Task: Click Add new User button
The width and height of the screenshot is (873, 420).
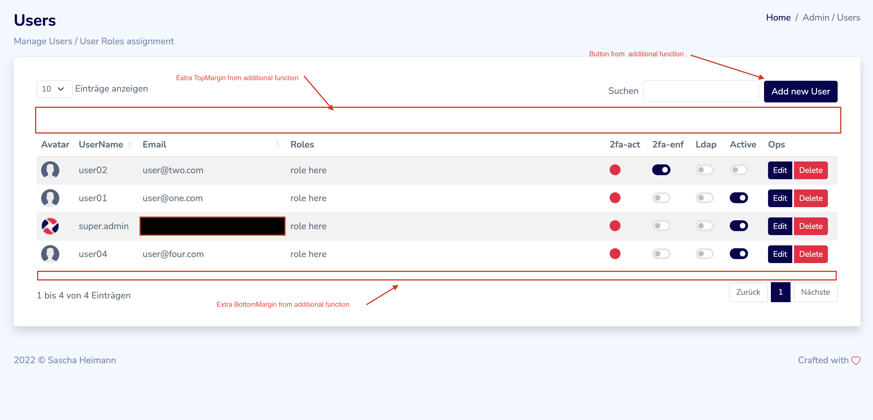Action: click(800, 92)
